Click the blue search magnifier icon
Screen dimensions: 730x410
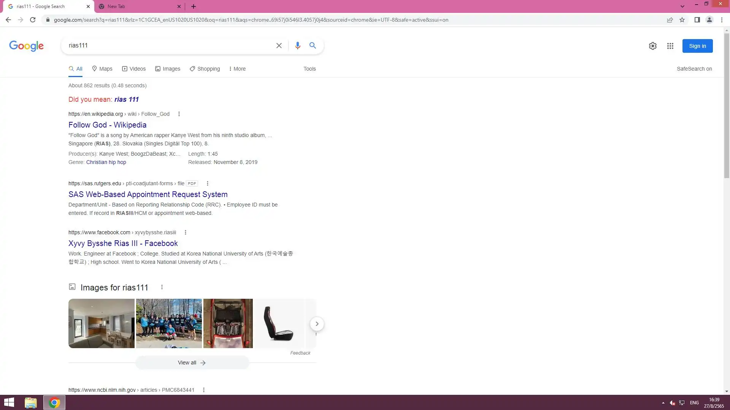point(313,46)
